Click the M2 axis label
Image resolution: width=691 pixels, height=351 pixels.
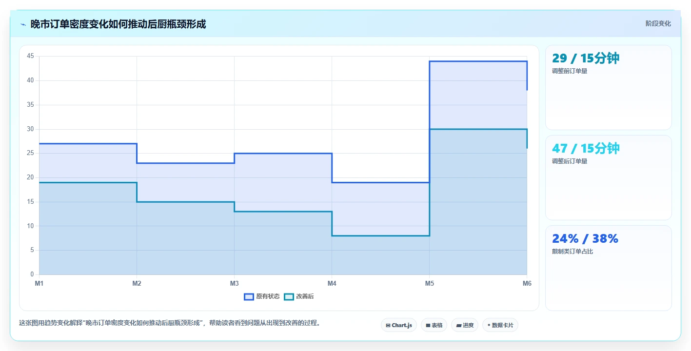tap(137, 283)
